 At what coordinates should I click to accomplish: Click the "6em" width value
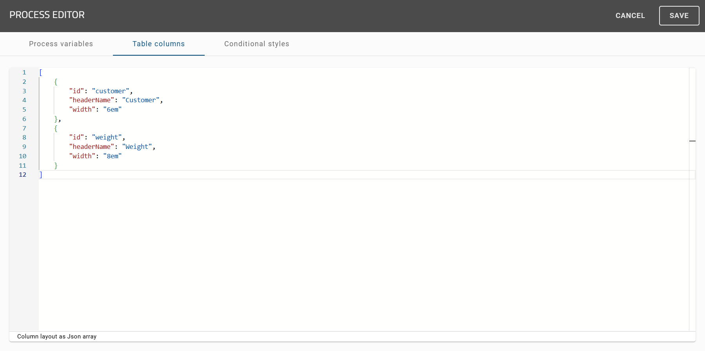click(113, 110)
